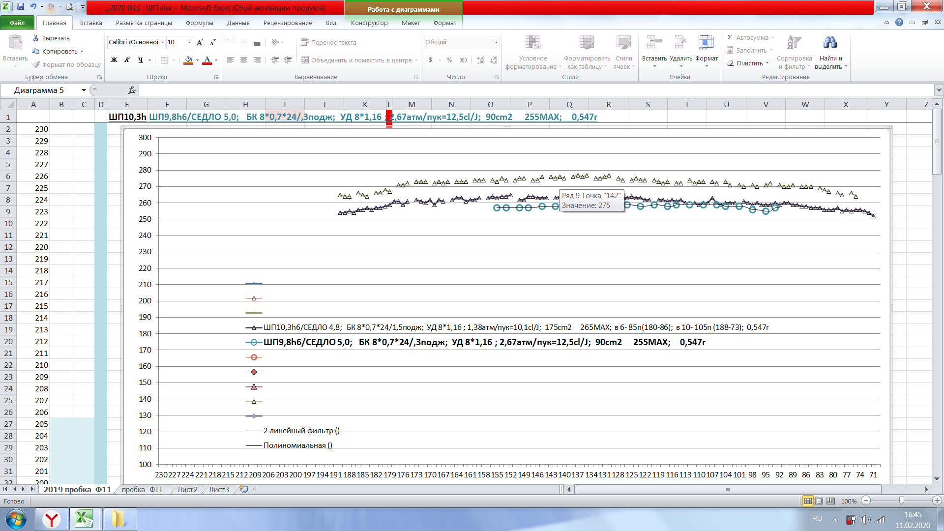Screen dimensions: 944x531
Task: Click the font color A icon
Action: click(207, 60)
